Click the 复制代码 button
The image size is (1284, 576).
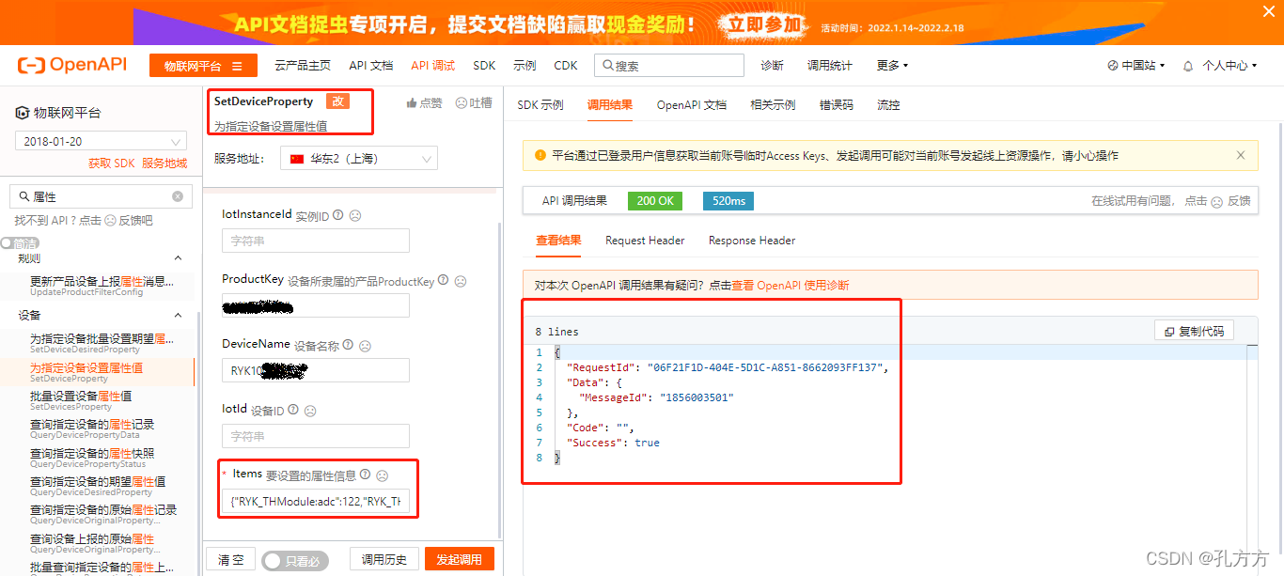click(1194, 331)
